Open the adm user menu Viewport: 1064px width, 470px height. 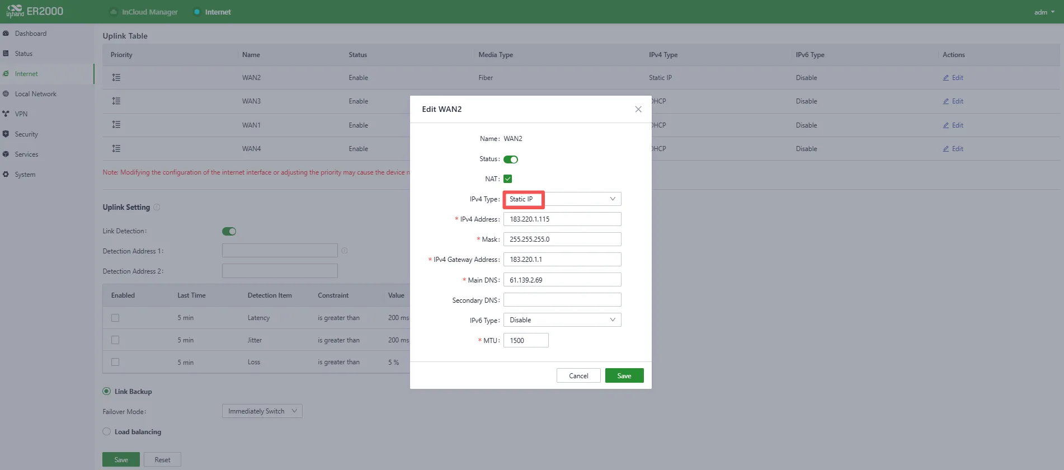1044,12
